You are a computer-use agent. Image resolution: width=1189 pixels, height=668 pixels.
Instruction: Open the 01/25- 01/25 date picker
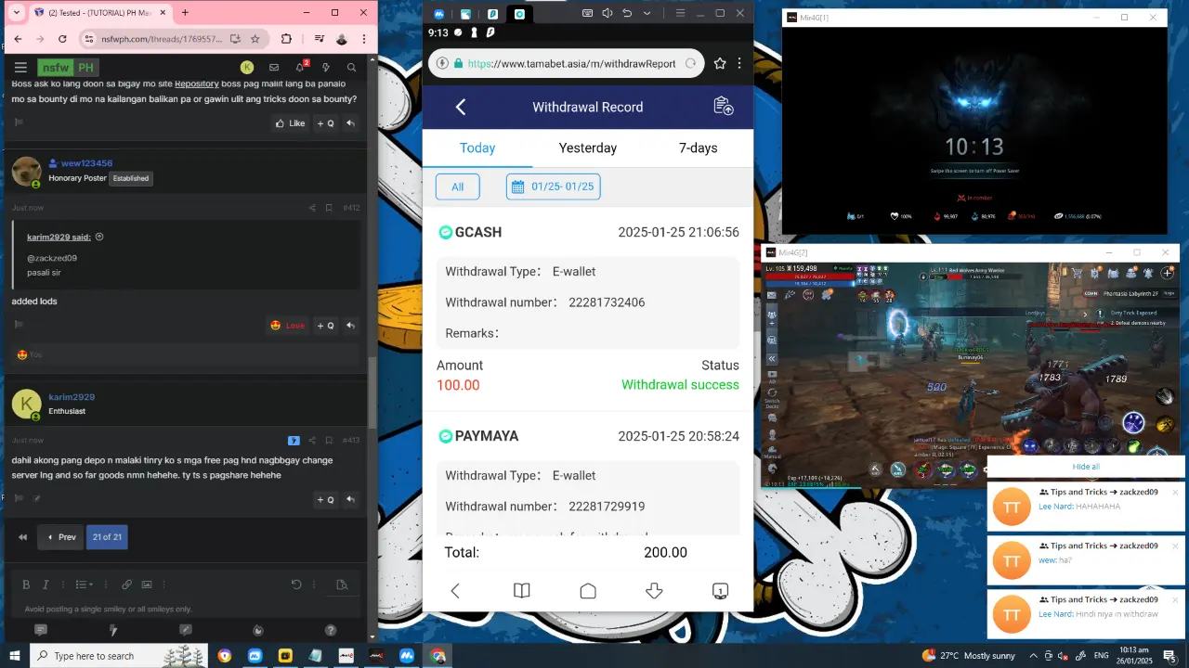point(554,186)
